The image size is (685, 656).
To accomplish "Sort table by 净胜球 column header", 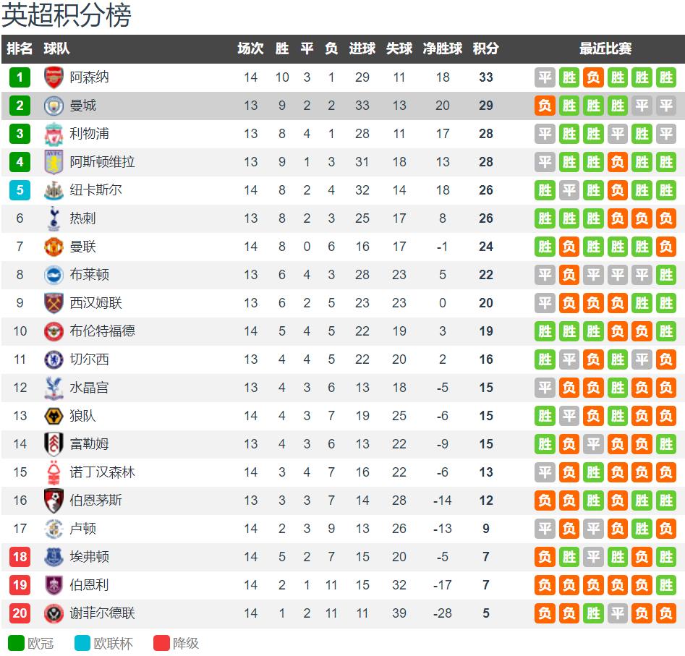I will click(443, 49).
